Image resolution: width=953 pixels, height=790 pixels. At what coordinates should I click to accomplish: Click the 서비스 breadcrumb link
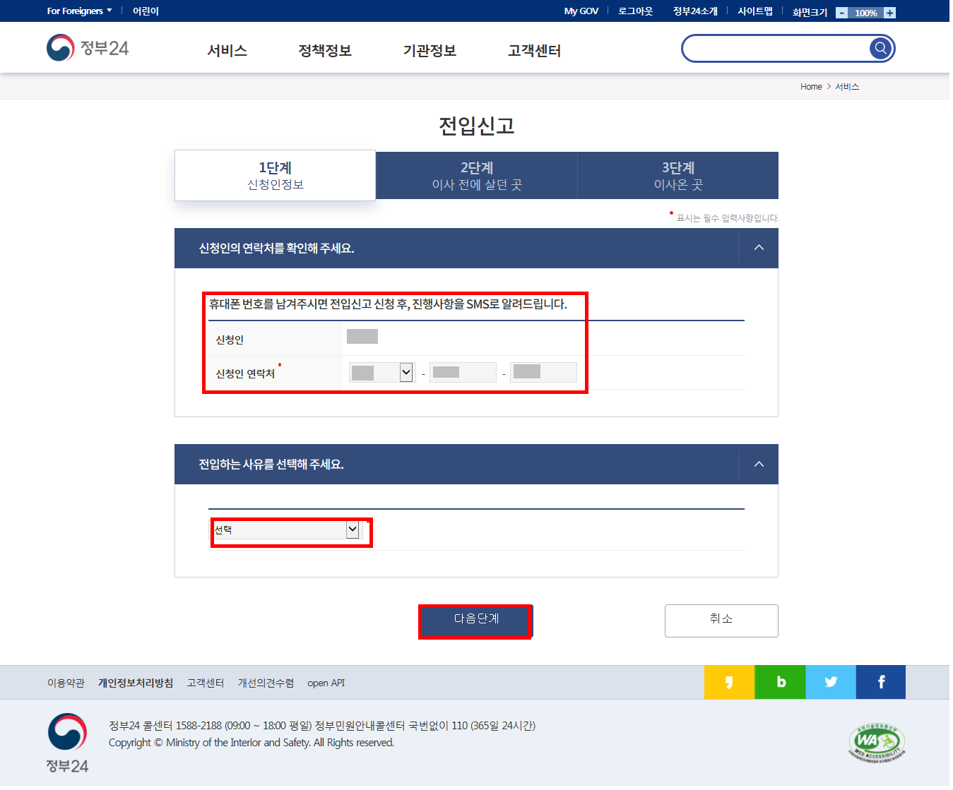847,87
